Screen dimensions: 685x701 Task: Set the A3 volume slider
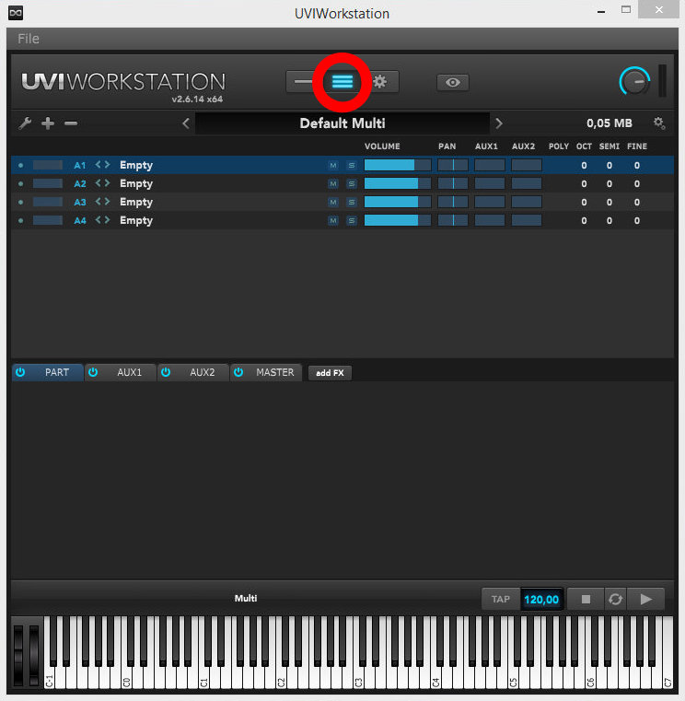(398, 202)
